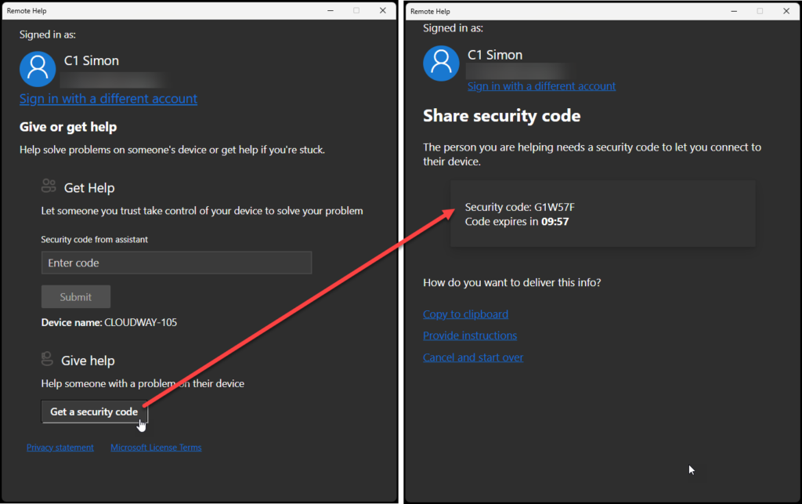Click the 'Share security code' heading
The width and height of the screenshot is (802, 504).
click(502, 116)
